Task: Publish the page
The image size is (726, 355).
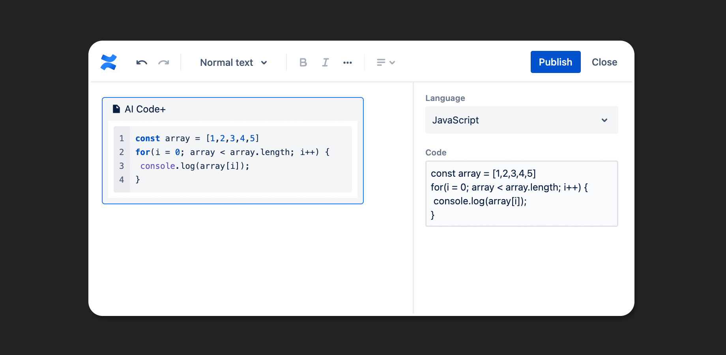Action: (x=555, y=62)
